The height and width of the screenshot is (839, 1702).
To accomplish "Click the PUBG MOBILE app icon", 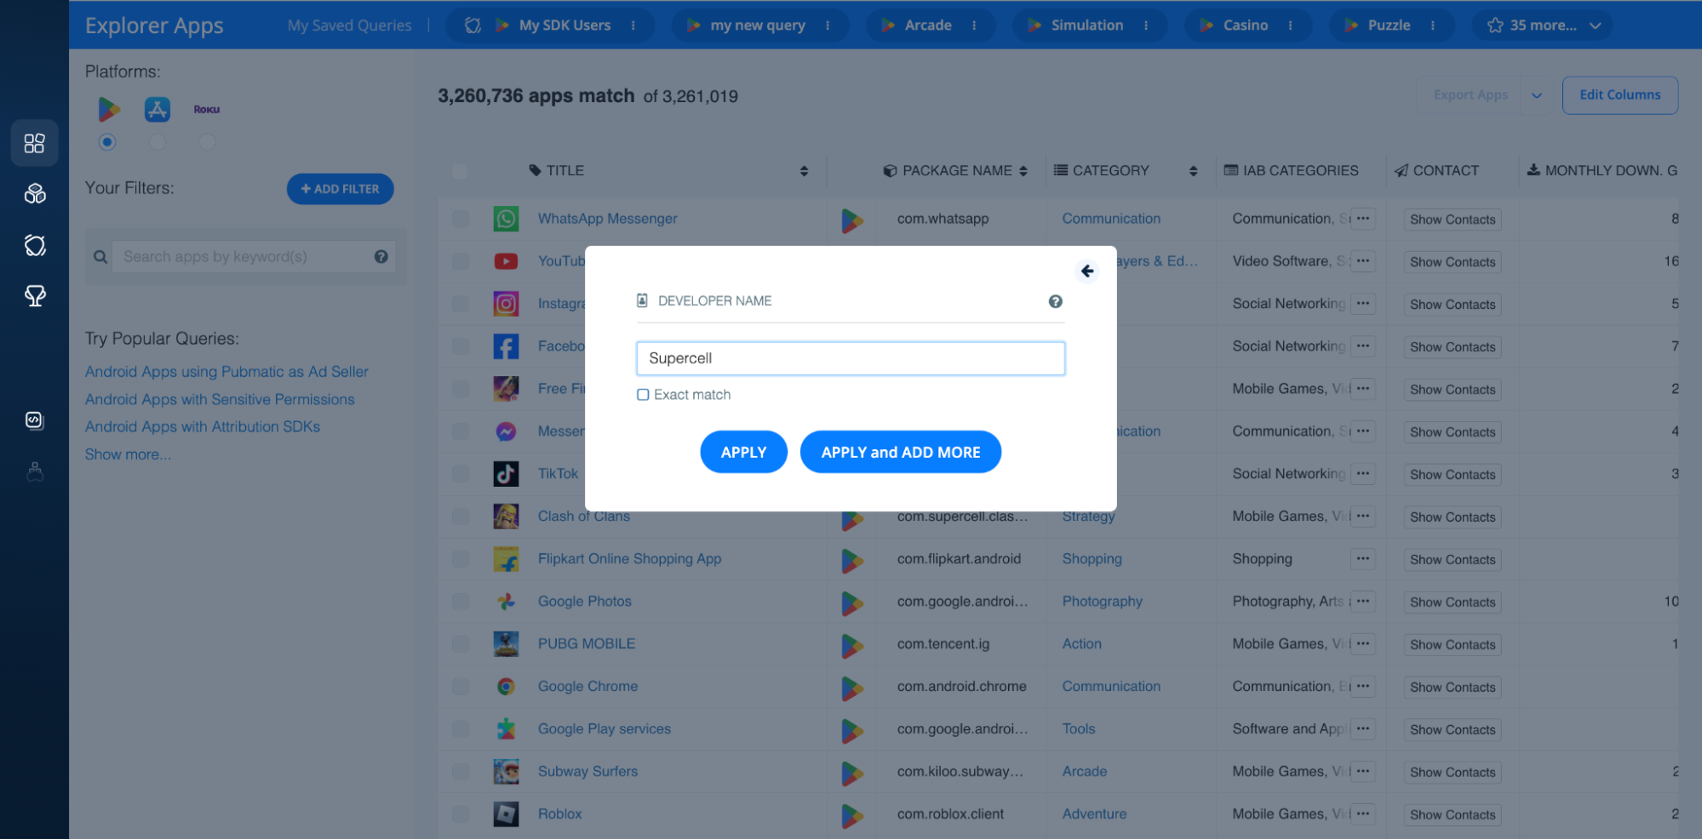I will tap(506, 643).
